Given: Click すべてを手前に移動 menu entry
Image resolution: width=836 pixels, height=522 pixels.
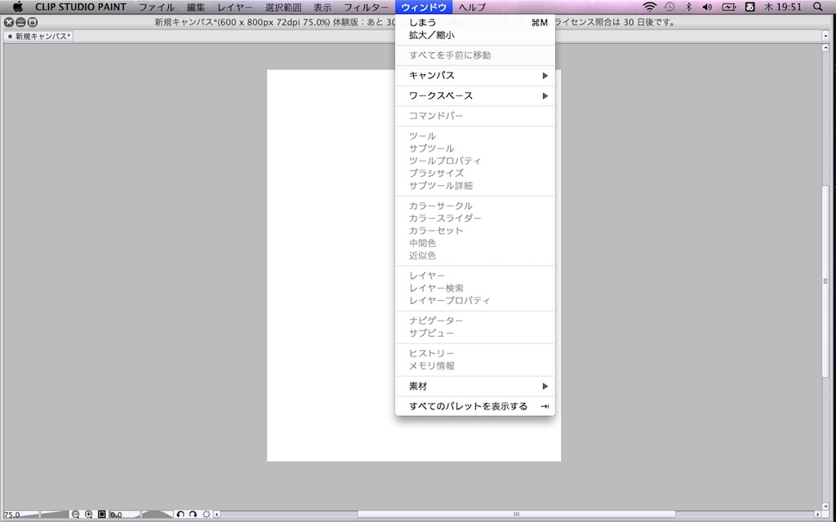Looking at the screenshot, I should (x=474, y=55).
